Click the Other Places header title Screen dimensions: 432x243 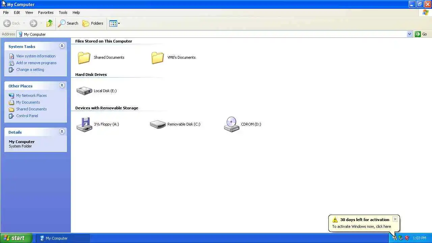coord(21,86)
